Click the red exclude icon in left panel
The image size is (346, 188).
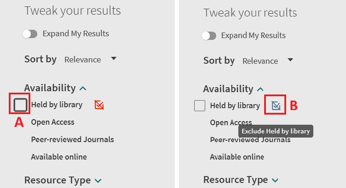click(99, 105)
